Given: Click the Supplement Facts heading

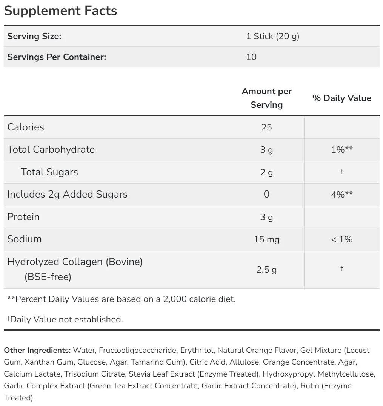Looking at the screenshot, I should point(60,11).
